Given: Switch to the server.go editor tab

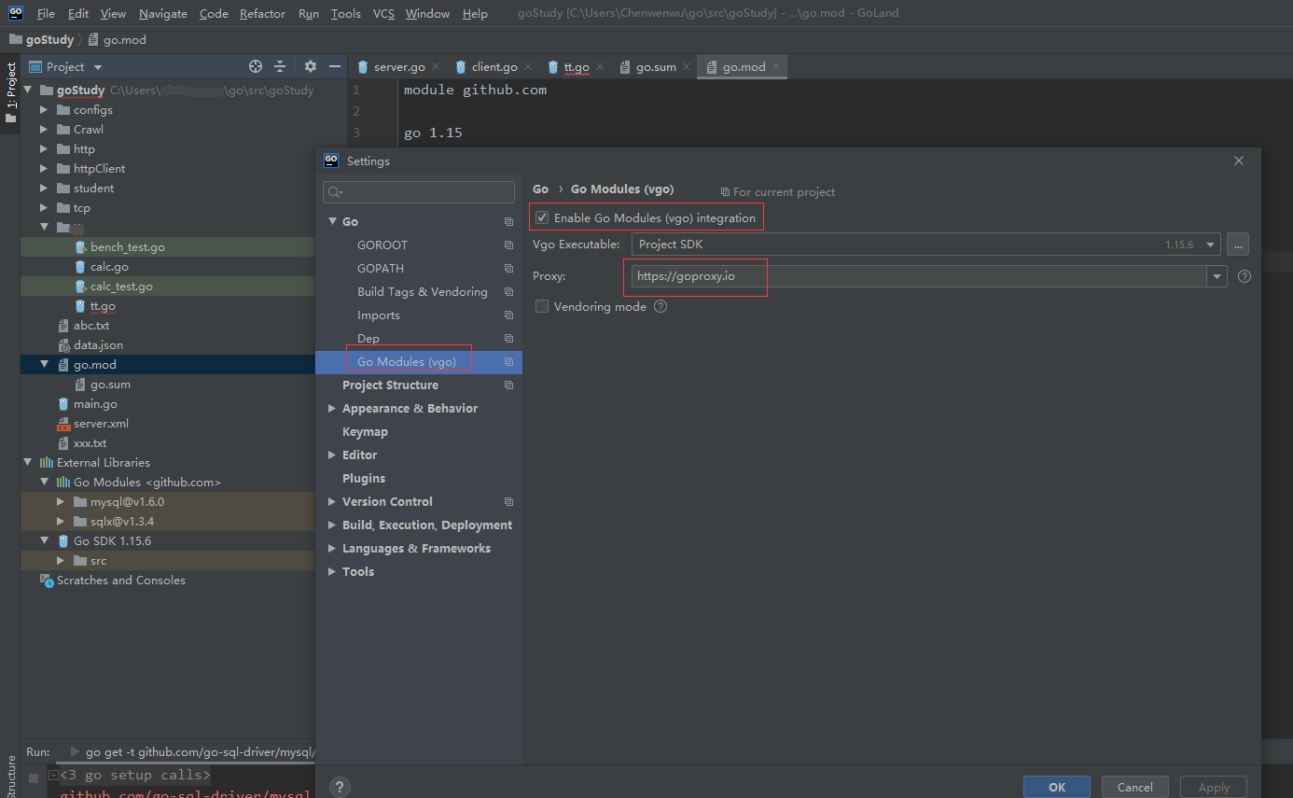Looking at the screenshot, I should coord(399,67).
